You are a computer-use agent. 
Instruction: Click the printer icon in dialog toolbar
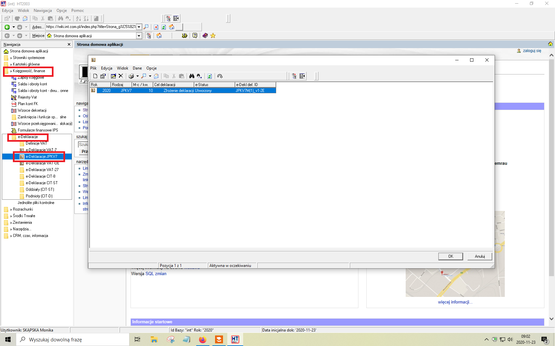click(x=131, y=76)
